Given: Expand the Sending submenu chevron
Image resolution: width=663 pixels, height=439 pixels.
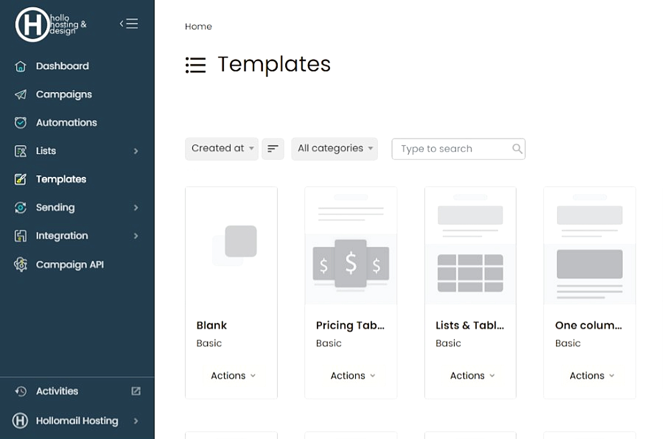Looking at the screenshot, I should 136,207.
